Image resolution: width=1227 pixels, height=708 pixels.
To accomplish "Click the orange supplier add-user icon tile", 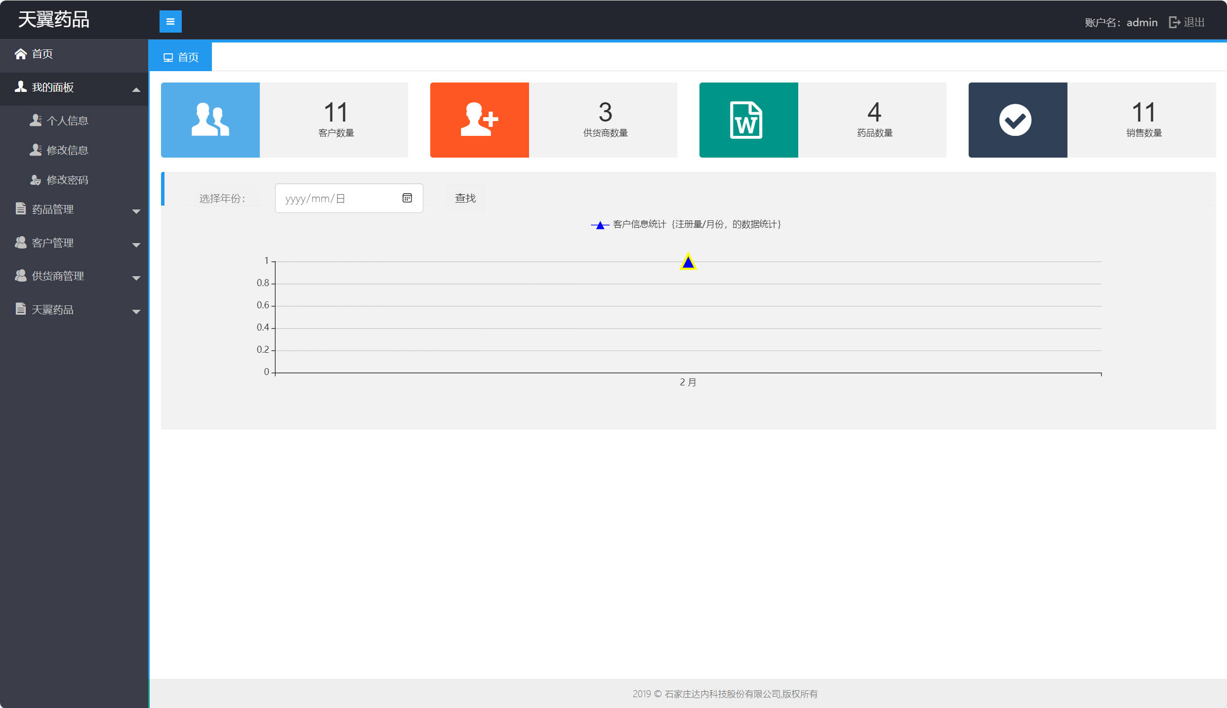I will tap(479, 120).
